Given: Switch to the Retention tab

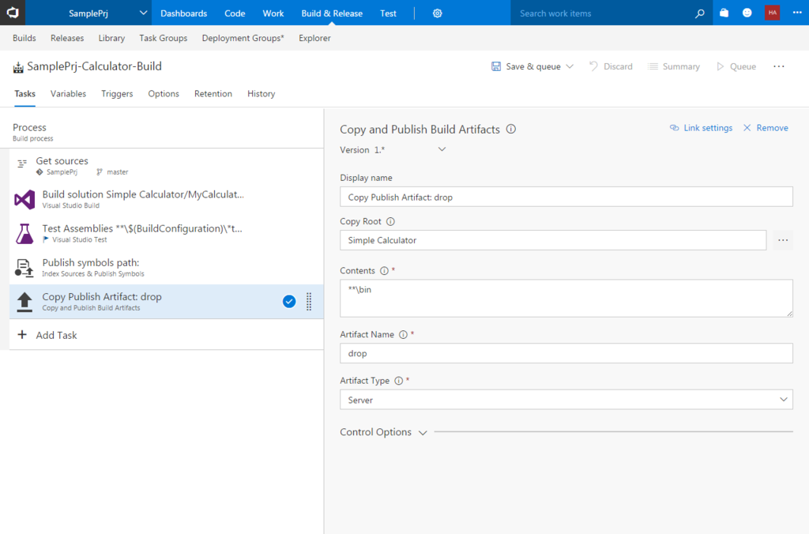Looking at the screenshot, I should pyautogui.click(x=213, y=94).
